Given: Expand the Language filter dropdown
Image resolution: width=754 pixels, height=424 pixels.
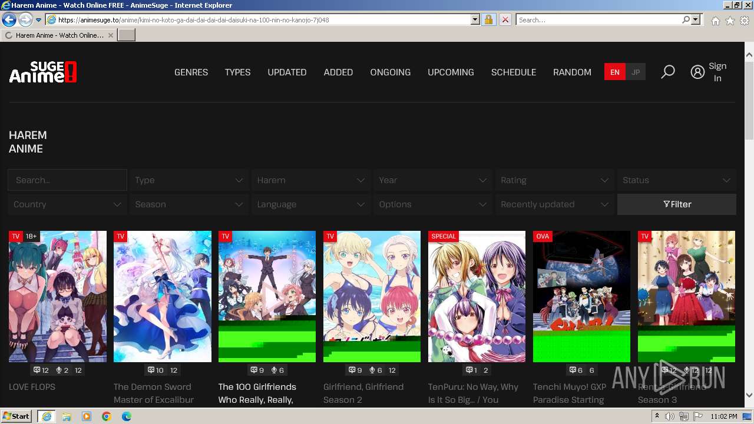Looking at the screenshot, I should point(310,204).
